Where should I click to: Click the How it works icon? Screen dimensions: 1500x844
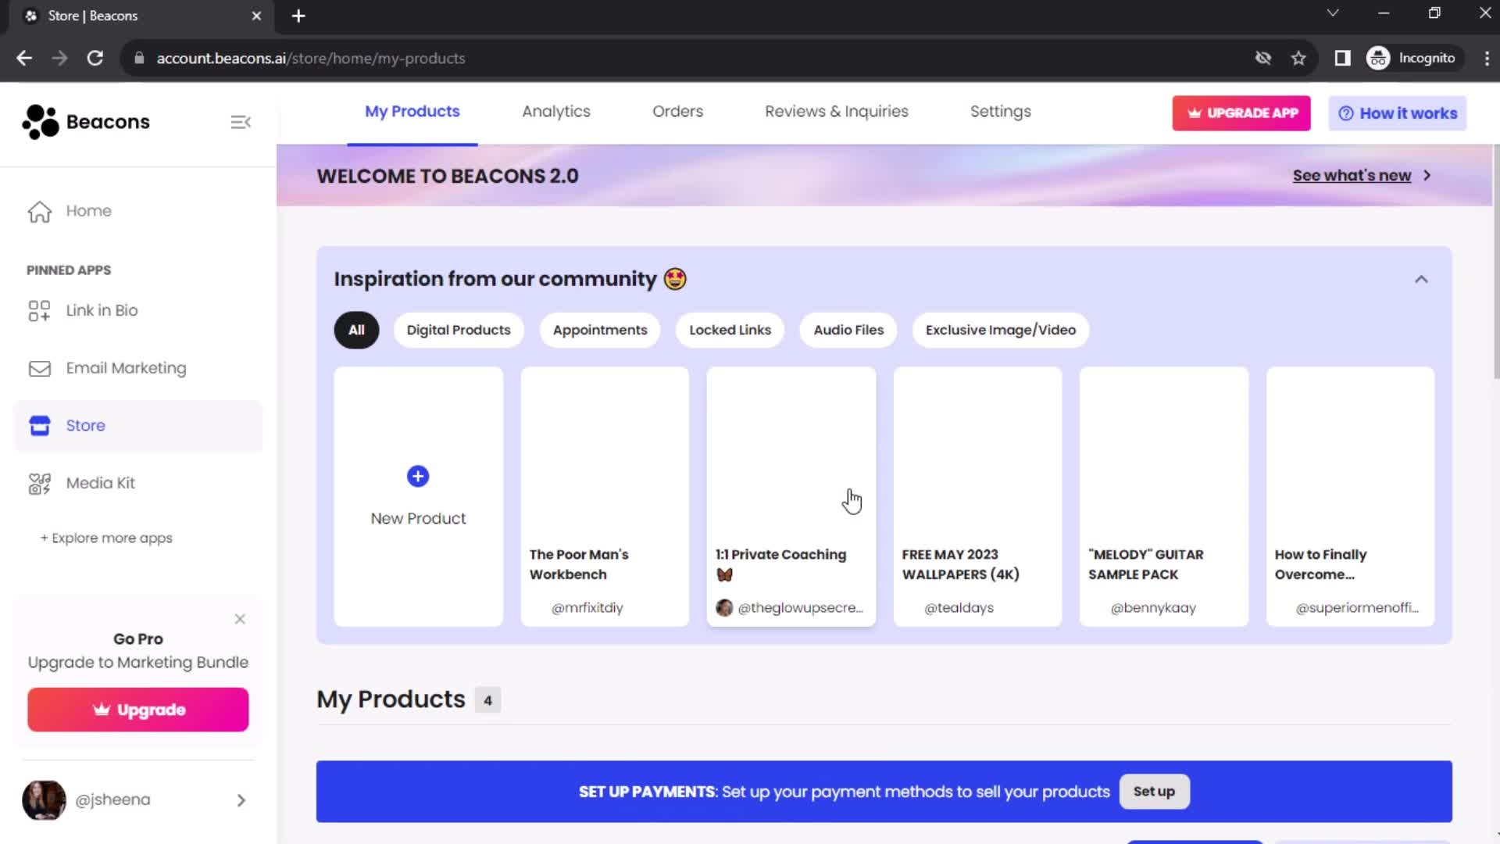(x=1345, y=113)
